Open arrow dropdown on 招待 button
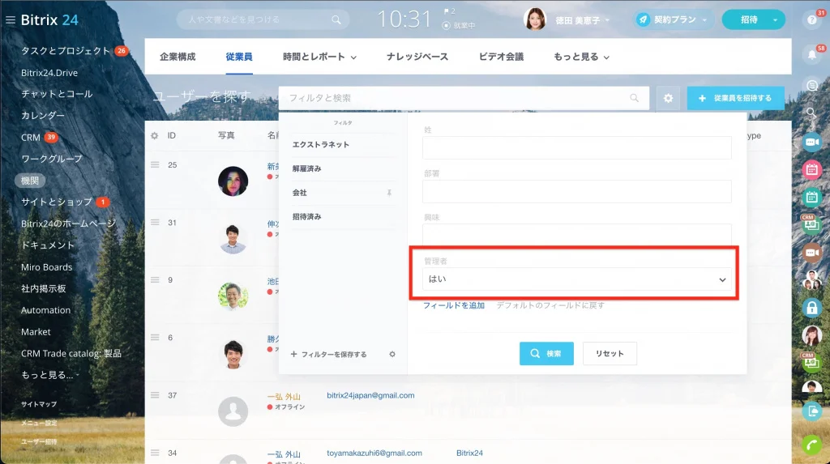 pos(775,19)
